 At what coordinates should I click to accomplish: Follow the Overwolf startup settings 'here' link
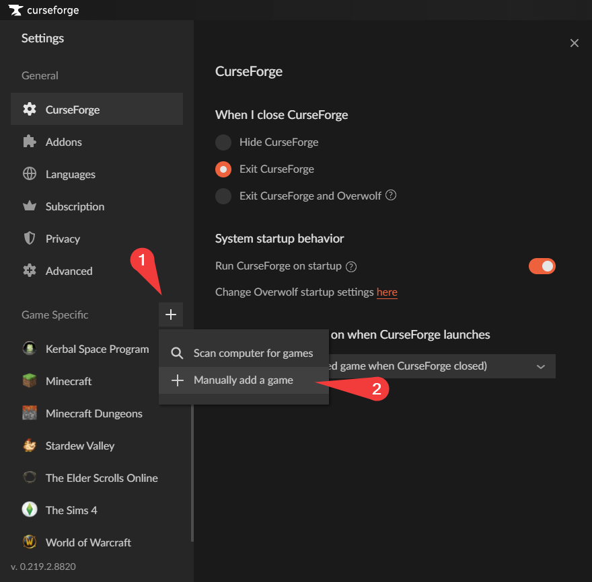click(x=387, y=292)
